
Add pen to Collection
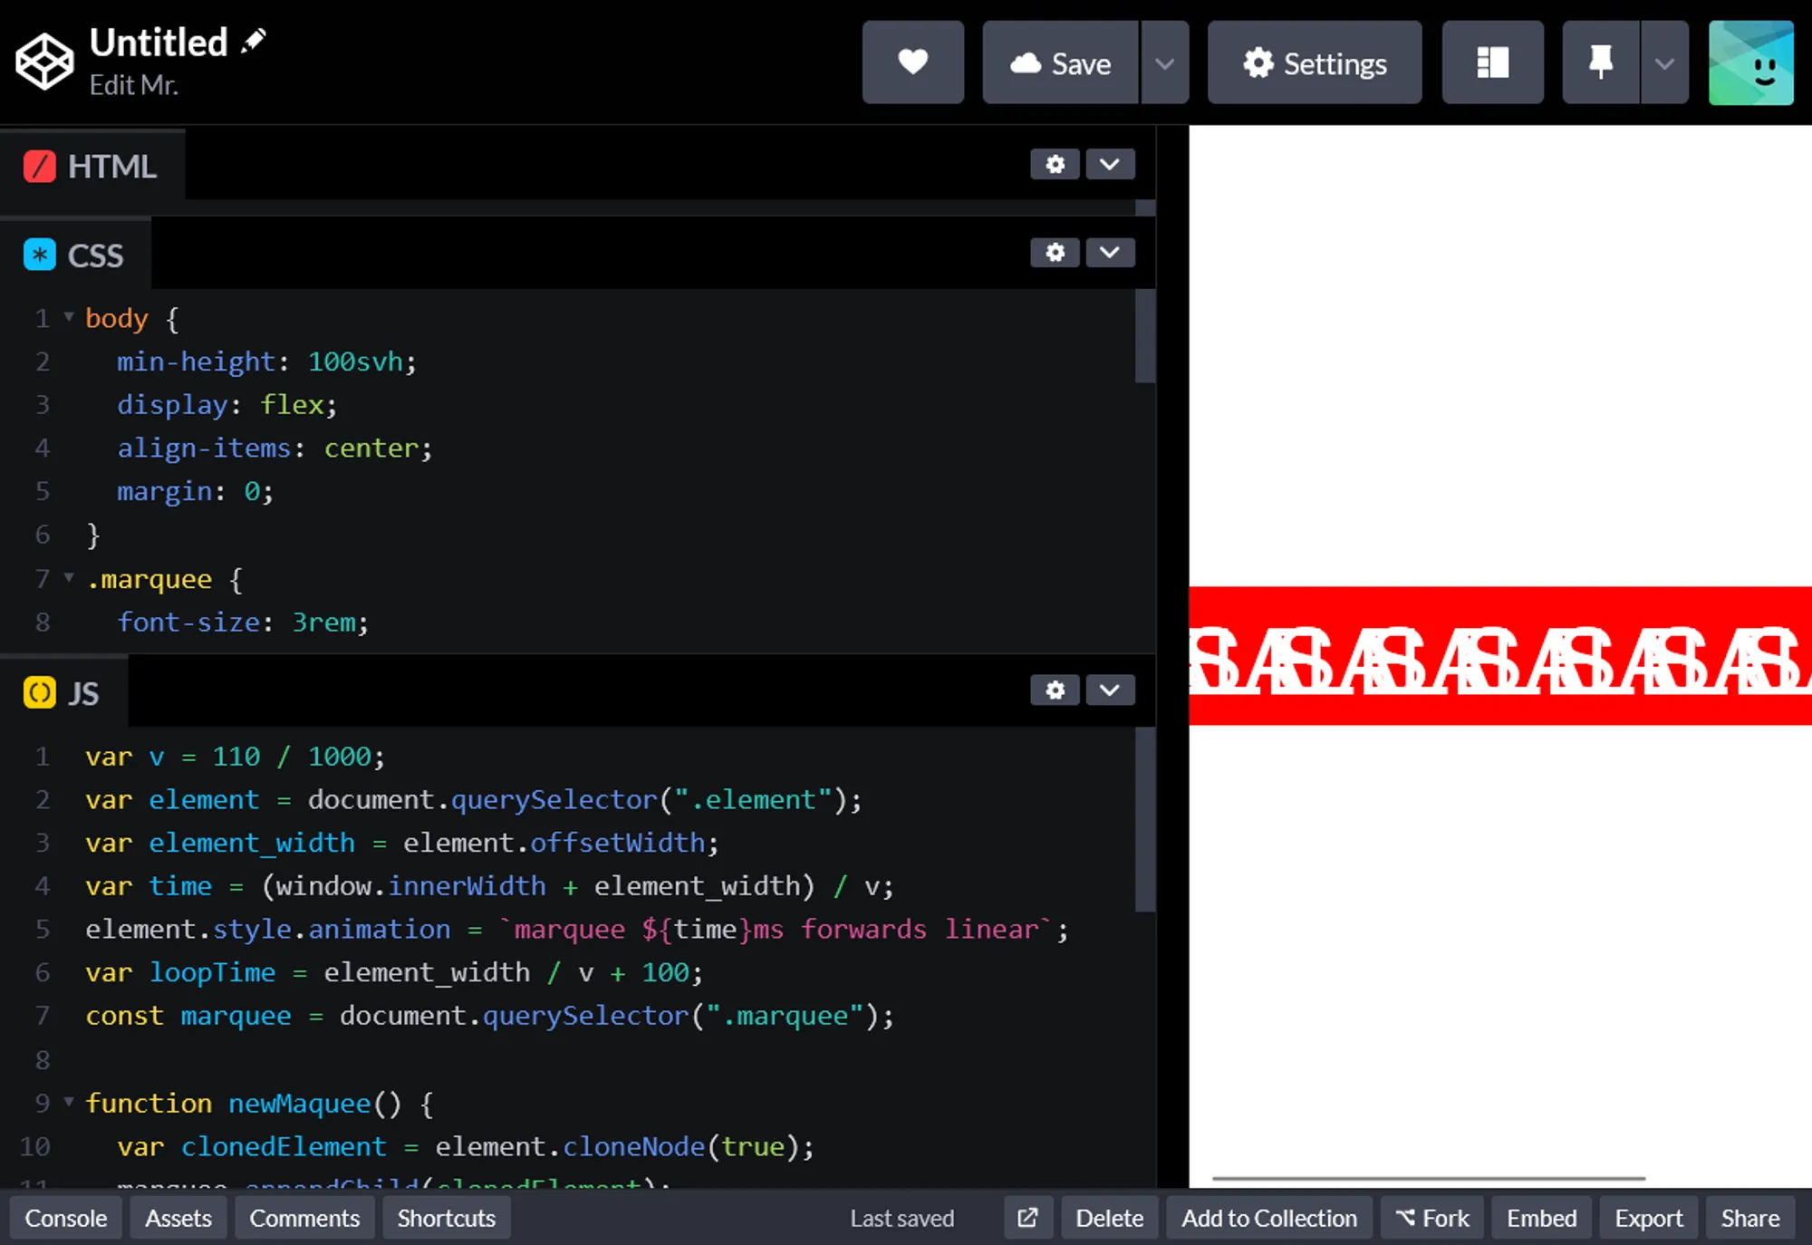click(x=1269, y=1218)
